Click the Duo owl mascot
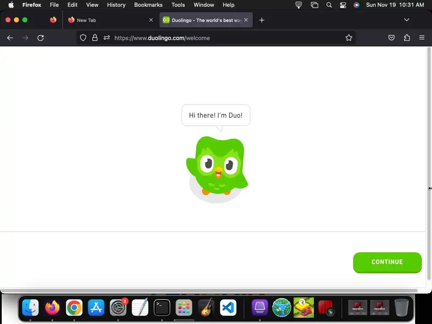Screen dimensions: 432x324 217,166
